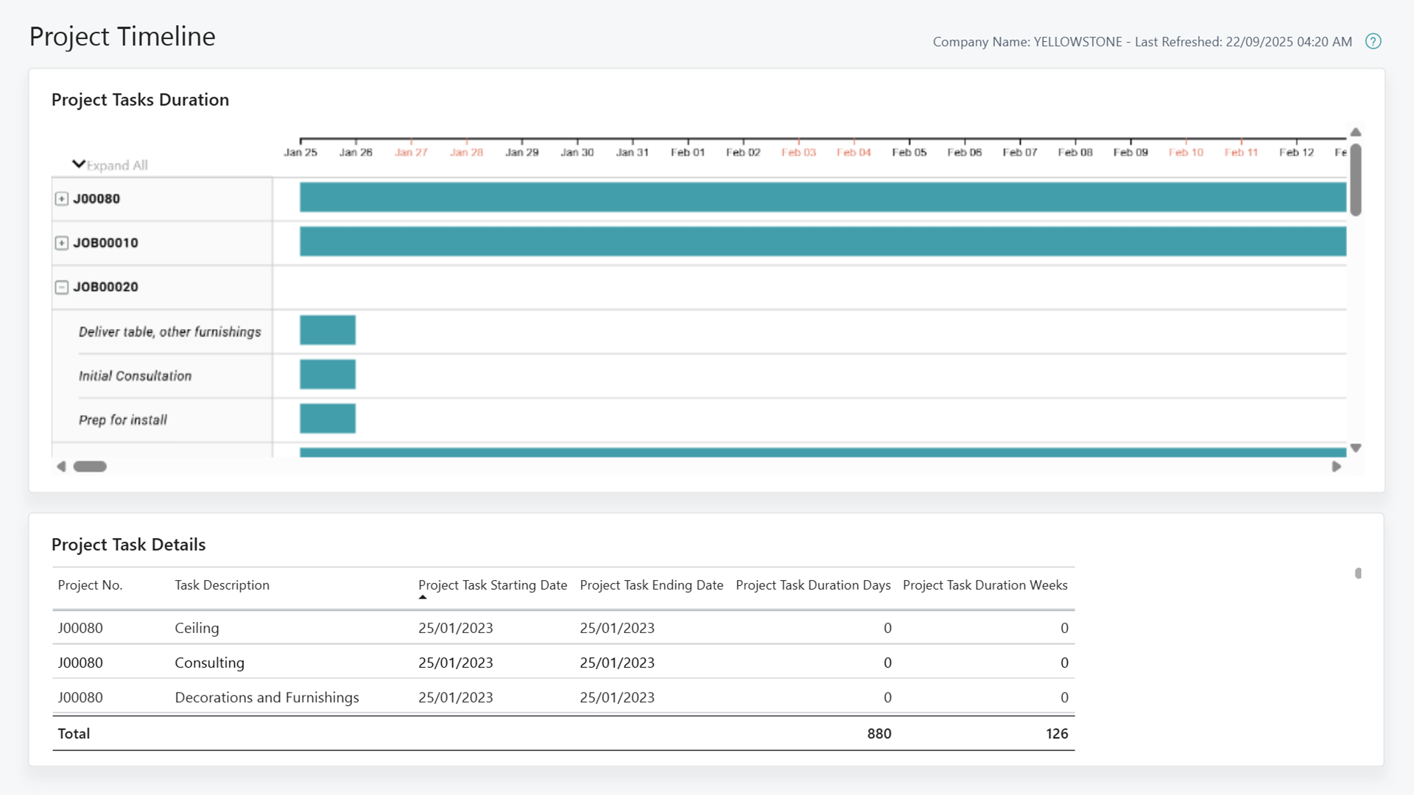Click the left scroll arrow below the Gantt chart
1414x795 pixels.
coord(62,466)
